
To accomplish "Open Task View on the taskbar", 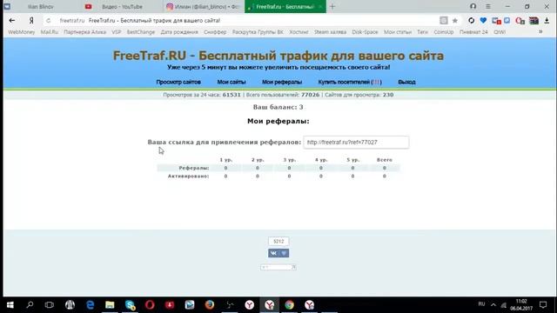I will pyautogui.click(x=50, y=305).
